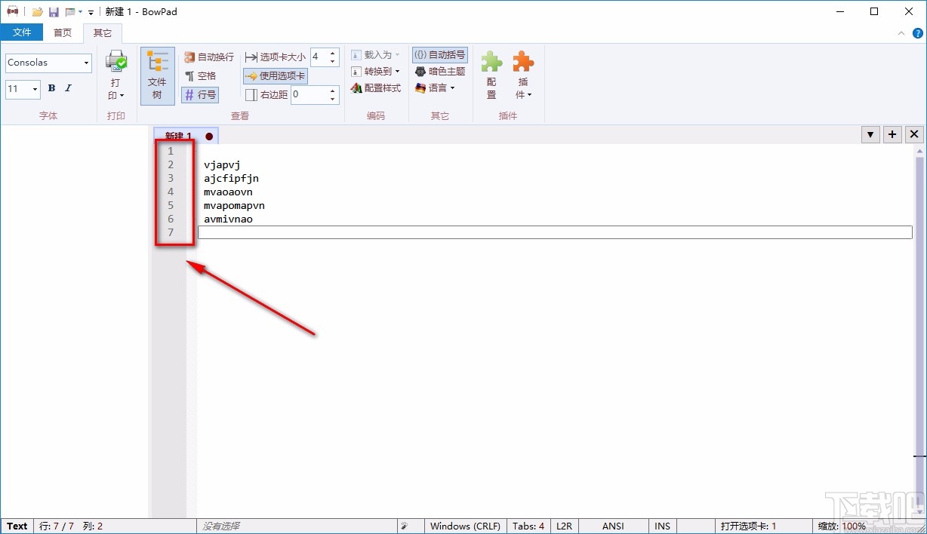This screenshot has width=927, height=534.
Task: Toggle italic font style
Action: tap(68, 88)
